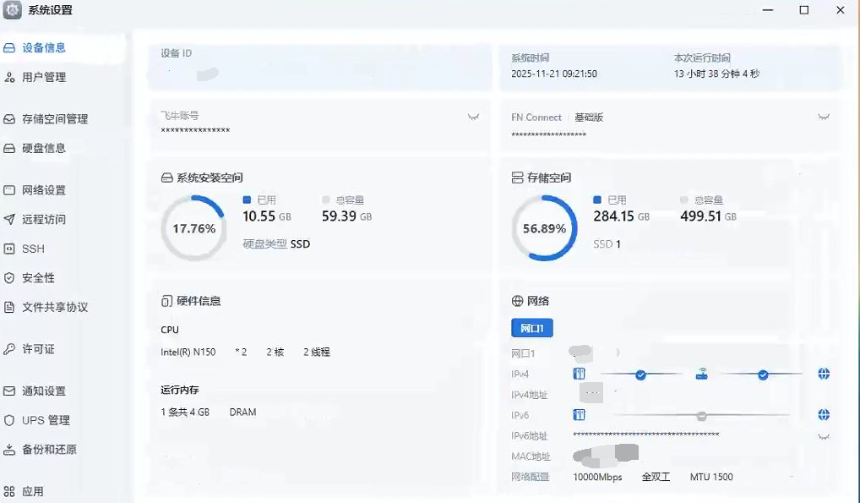The image size is (860, 503).
Task: Click the 2 线程 text
Action: pyautogui.click(x=317, y=352)
